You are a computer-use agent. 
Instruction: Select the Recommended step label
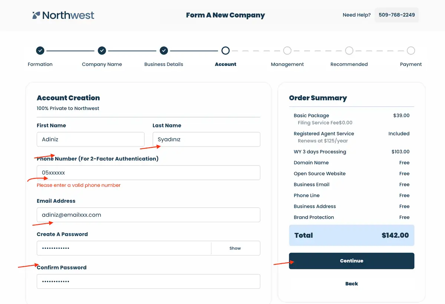point(349,64)
